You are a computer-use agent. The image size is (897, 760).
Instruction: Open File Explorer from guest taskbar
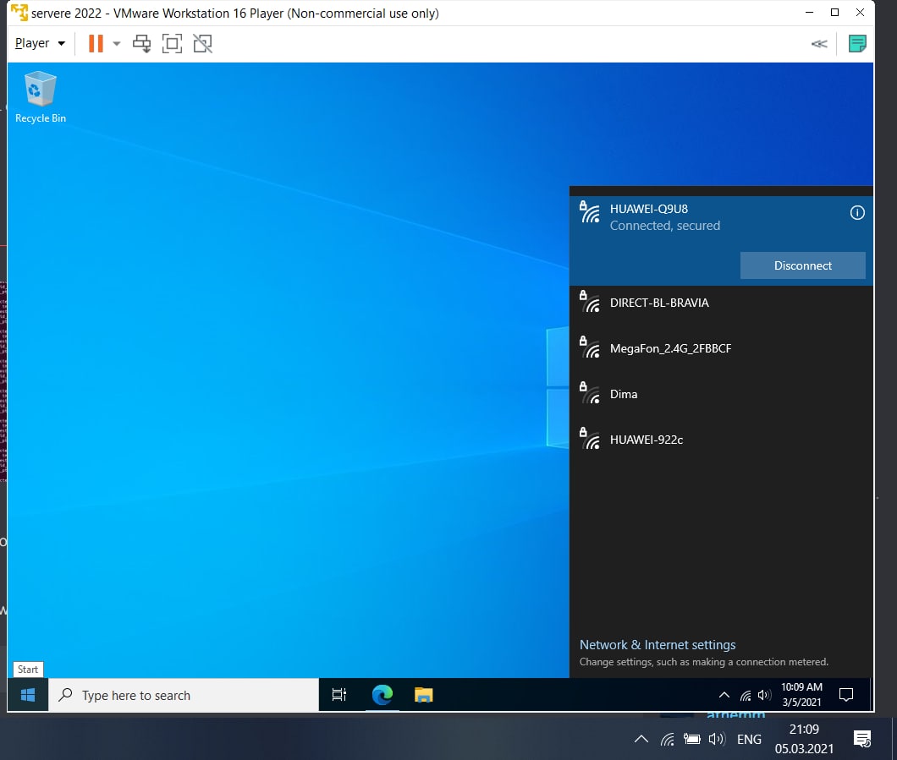[x=423, y=695]
